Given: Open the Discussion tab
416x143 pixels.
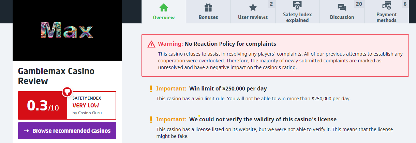Looking at the screenshot, I should coord(342,17).
